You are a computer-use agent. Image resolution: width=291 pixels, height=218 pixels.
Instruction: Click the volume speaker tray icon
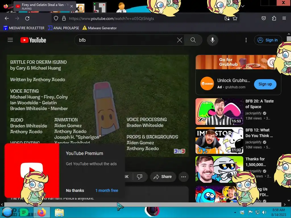pyautogui.click(x=264, y=212)
